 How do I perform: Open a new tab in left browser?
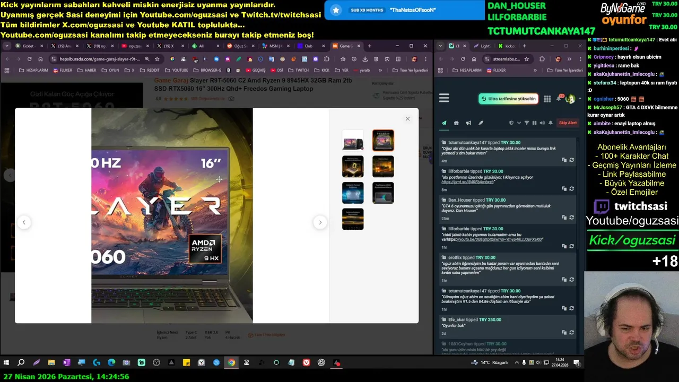pyautogui.click(x=370, y=46)
